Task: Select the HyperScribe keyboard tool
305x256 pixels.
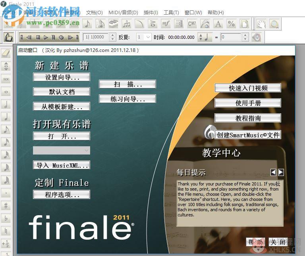Action: (x=114, y=24)
